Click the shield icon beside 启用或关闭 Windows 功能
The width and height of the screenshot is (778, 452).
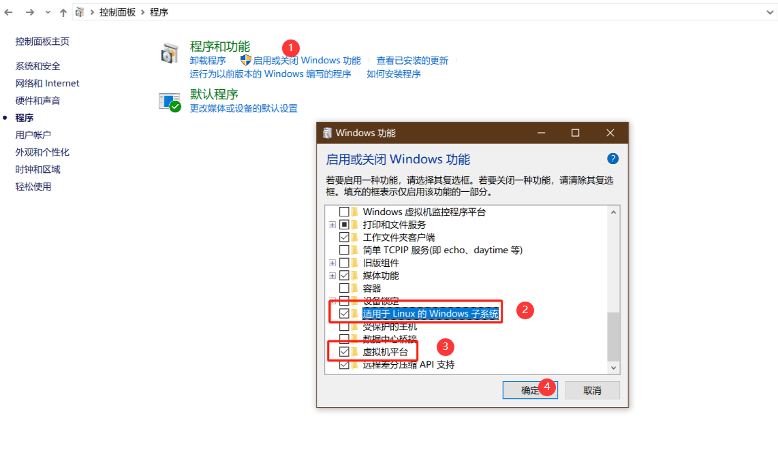point(246,61)
